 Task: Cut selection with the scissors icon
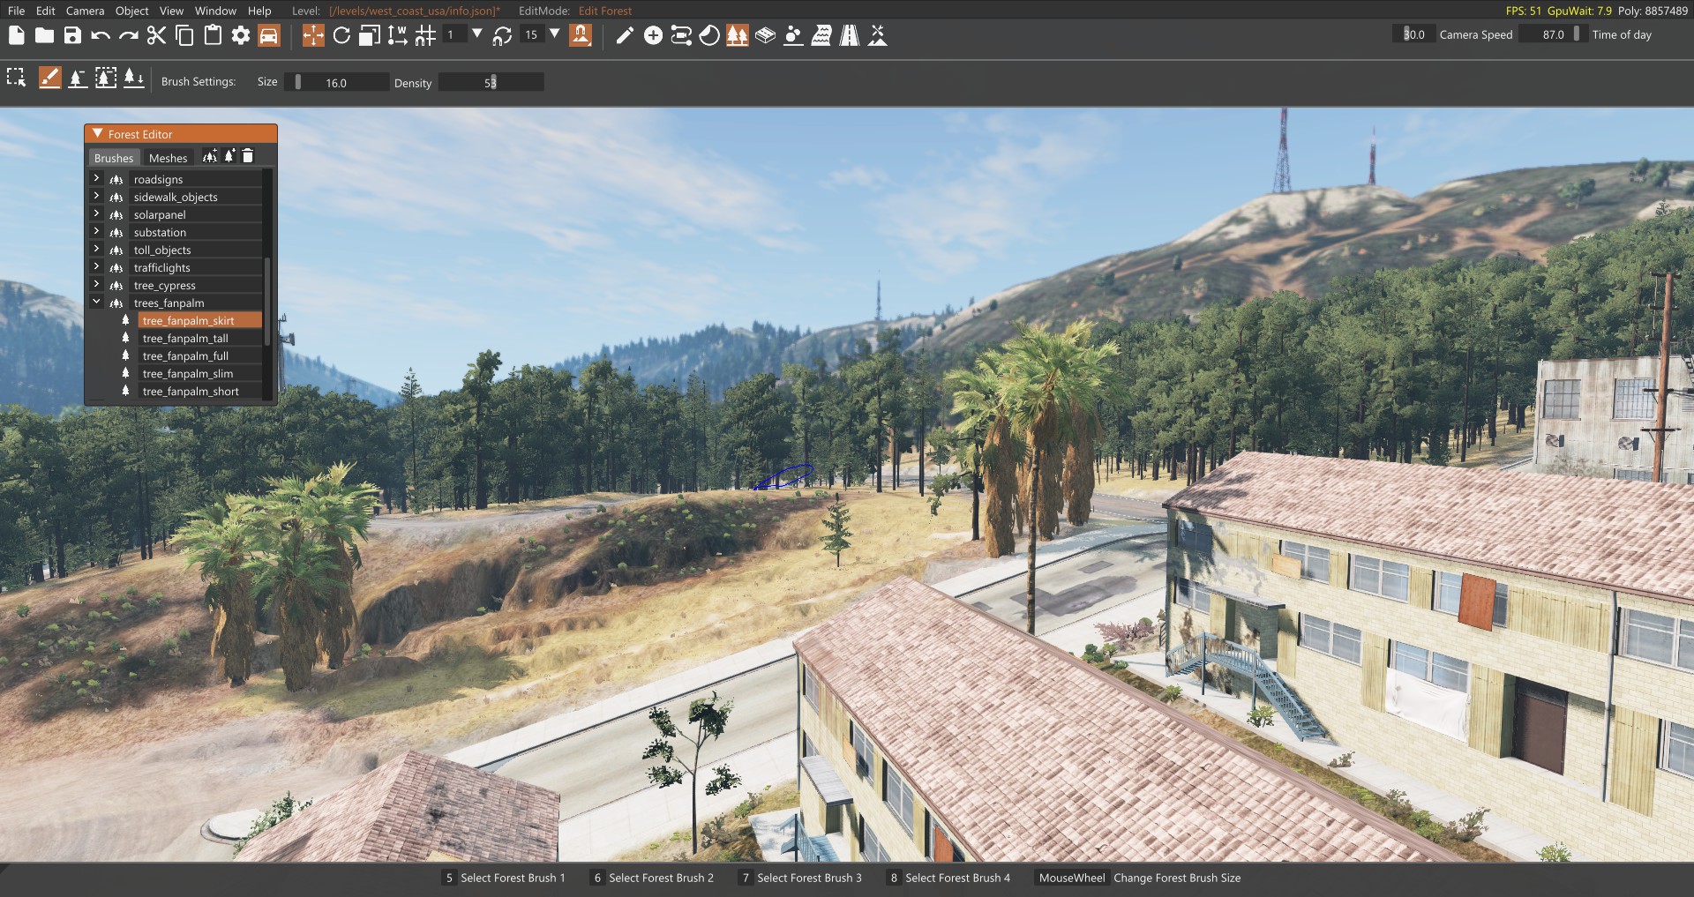coord(156,35)
